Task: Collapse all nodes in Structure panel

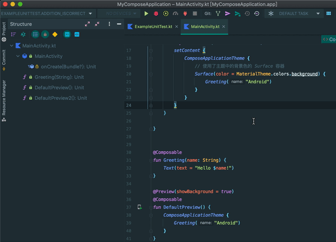Action: (x=97, y=24)
